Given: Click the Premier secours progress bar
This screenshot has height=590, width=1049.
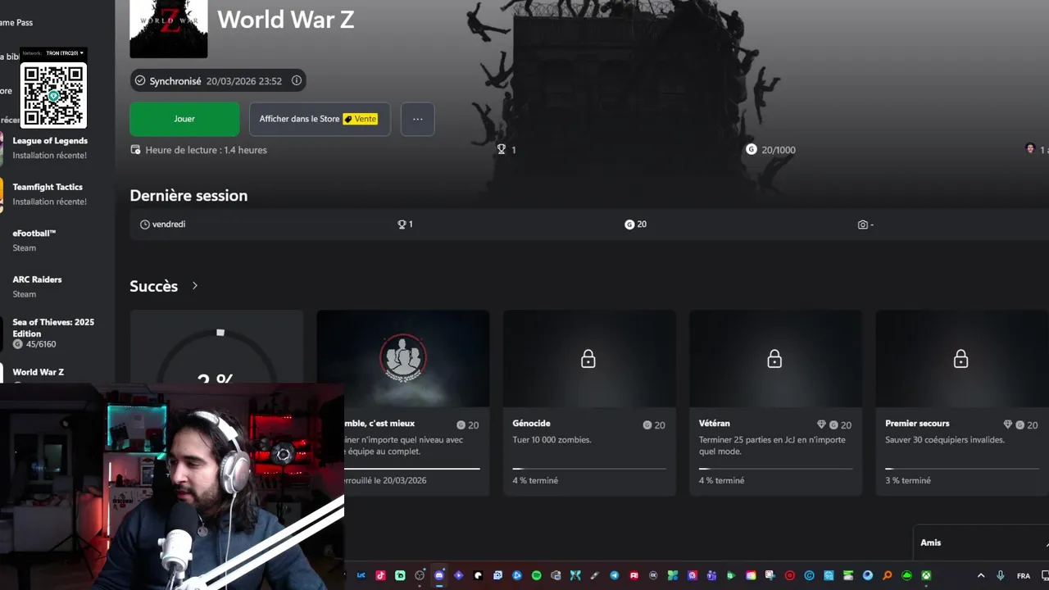Looking at the screenshot, I should tap(962, 469).
